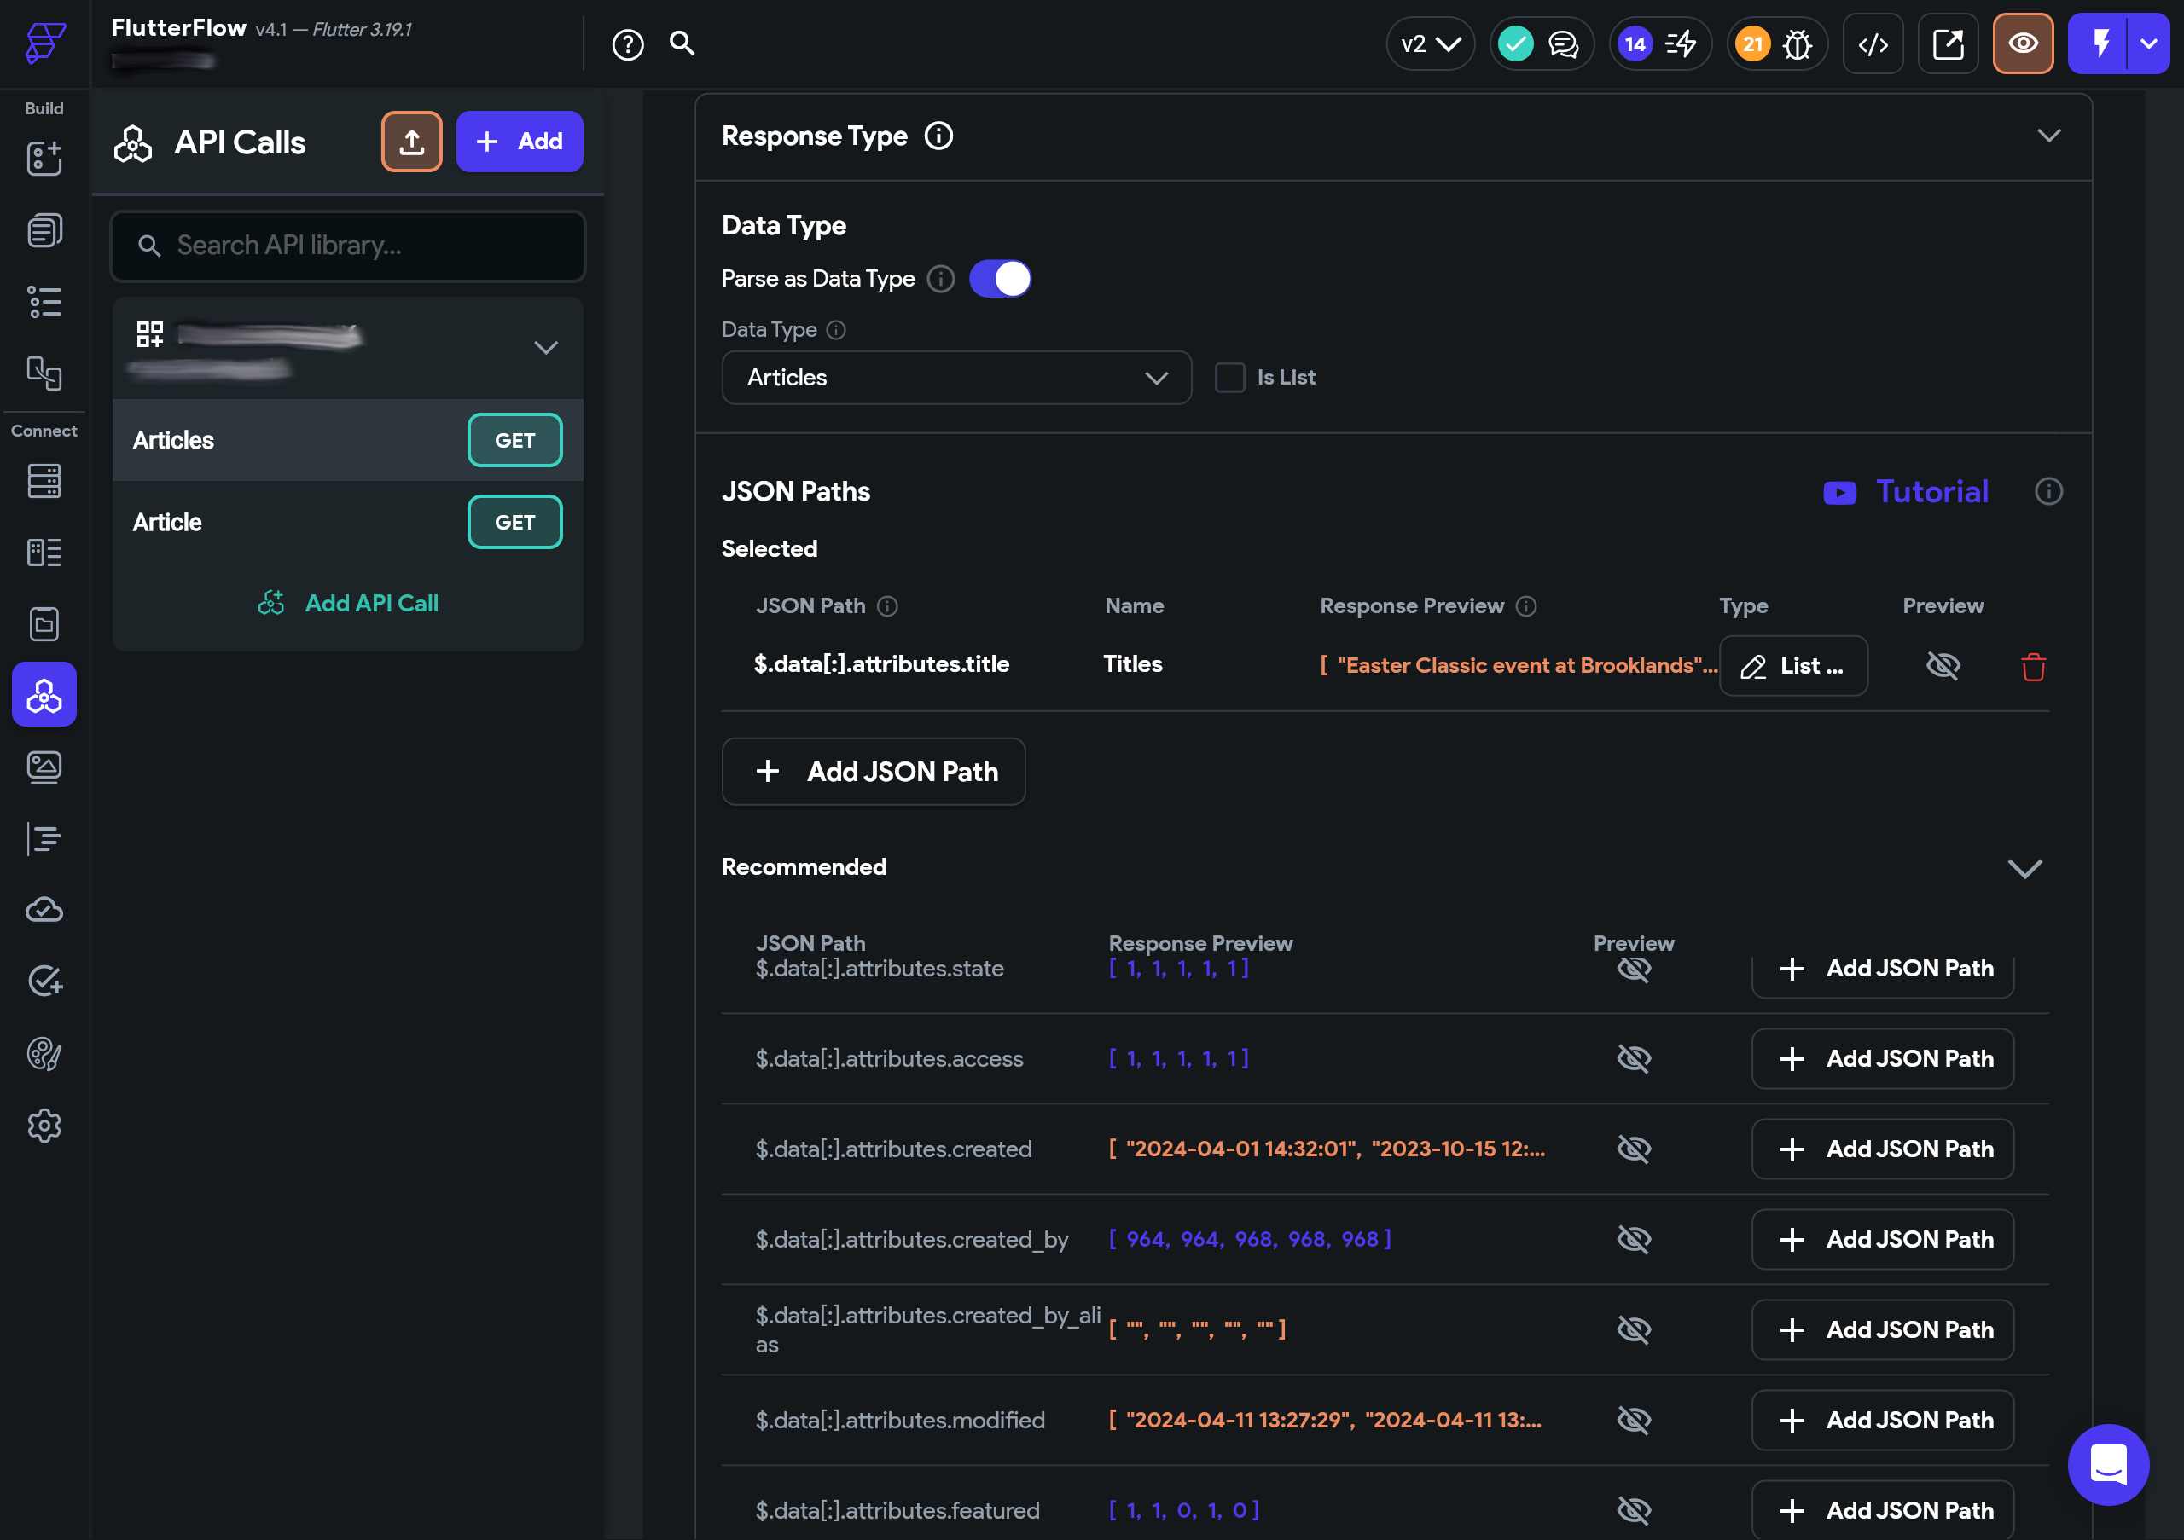Open the preview mode eye icon
2184x1540 pixels.
click(2022, 43)
